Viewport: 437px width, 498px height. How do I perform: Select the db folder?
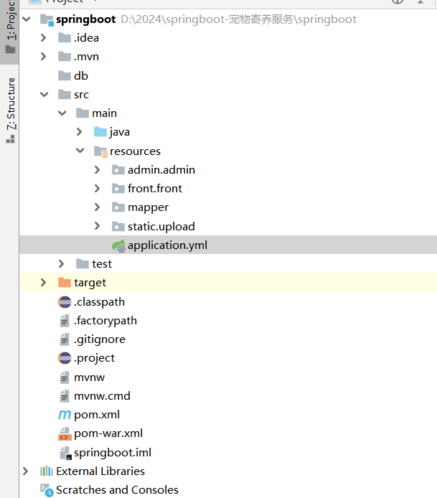pos(80,76)
